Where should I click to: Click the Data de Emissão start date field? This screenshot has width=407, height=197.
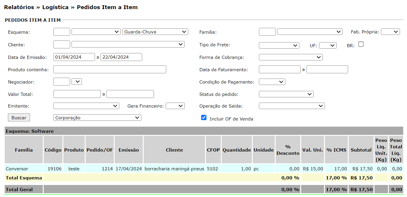(74, 57)
